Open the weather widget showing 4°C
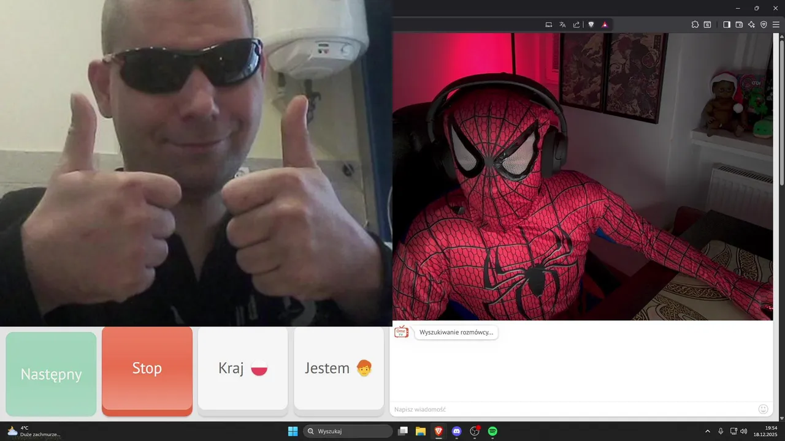The height and width of the screenshot is (441, 785). click(x=34, y=431)
